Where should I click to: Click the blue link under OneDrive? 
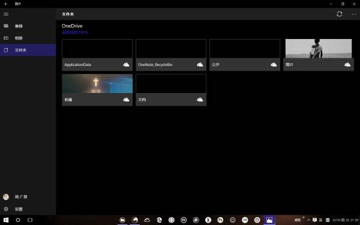pos(75,32)
